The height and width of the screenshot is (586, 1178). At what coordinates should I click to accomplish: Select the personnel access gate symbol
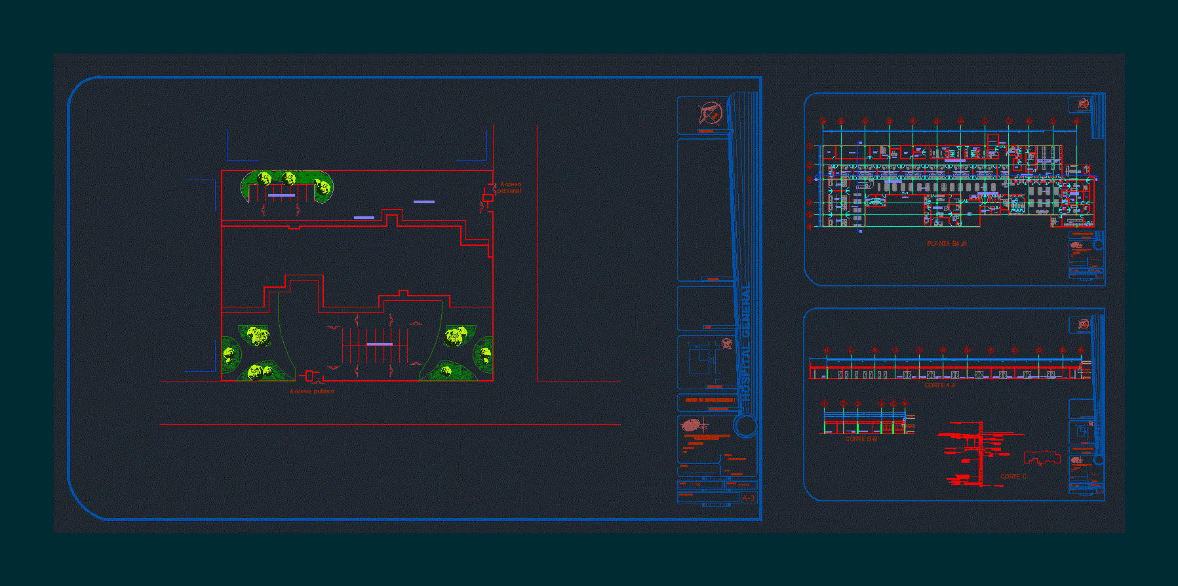pyautogui.click(x=488, y=197)
